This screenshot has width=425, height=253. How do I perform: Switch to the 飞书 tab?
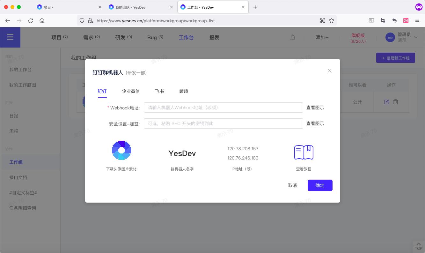pyautogui.click(x=159, y=91)
